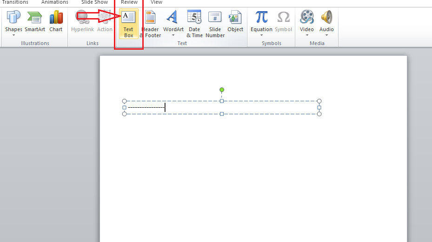The height and width of the screenshot is (242, 432).
Task: Insert Date & Time
Action: click(x=194, y=24)
